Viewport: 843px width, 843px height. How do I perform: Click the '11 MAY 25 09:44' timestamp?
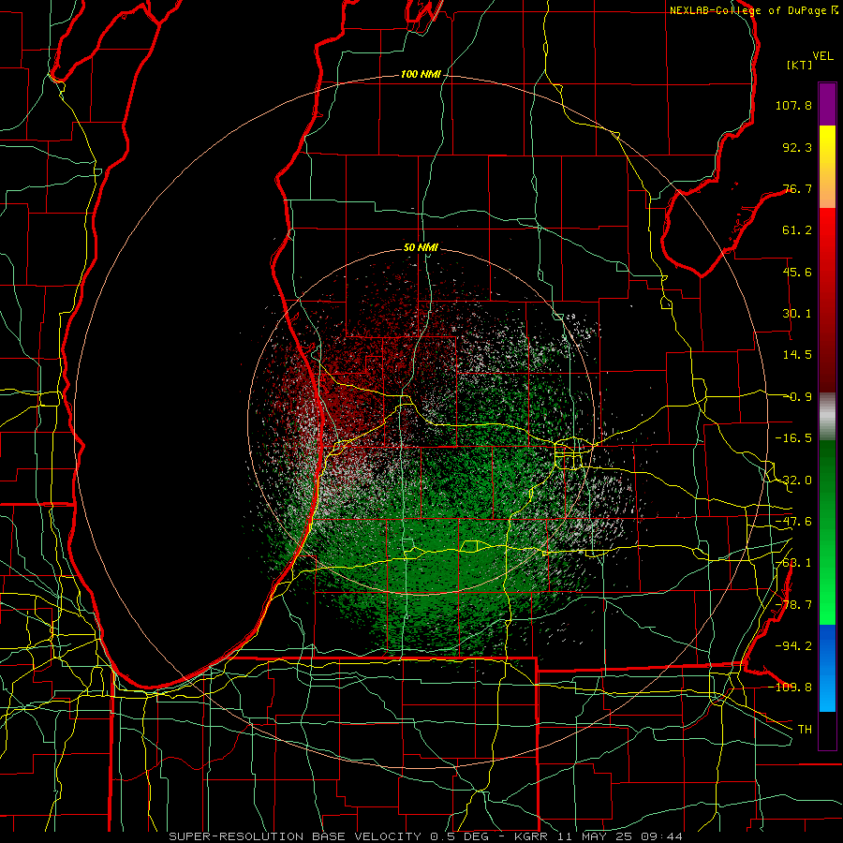(621, 836)
